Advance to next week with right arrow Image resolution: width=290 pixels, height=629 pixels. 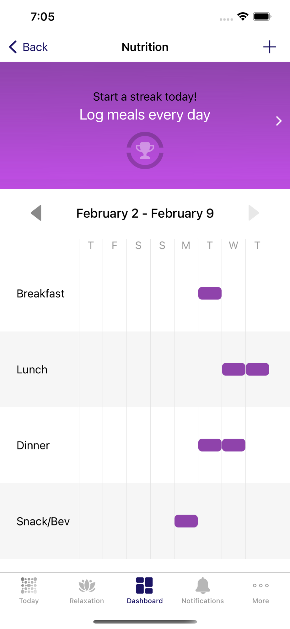click(253, 213)
